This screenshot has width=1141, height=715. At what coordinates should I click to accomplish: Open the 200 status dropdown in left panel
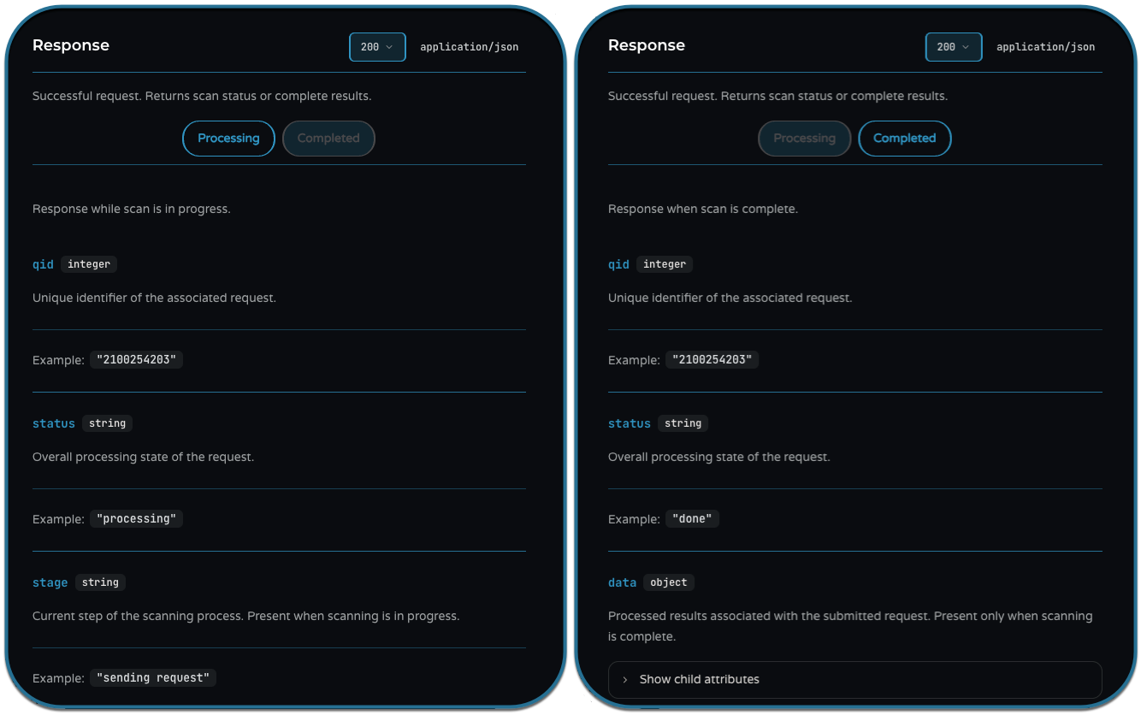tap(377, 47)
